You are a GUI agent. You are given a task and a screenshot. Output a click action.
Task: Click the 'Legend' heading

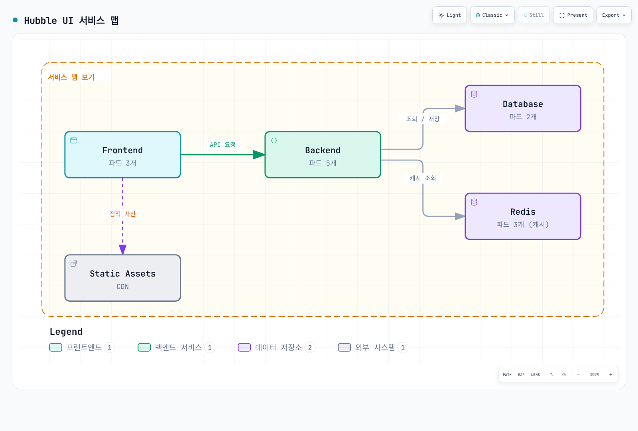[x=66, y=332]
